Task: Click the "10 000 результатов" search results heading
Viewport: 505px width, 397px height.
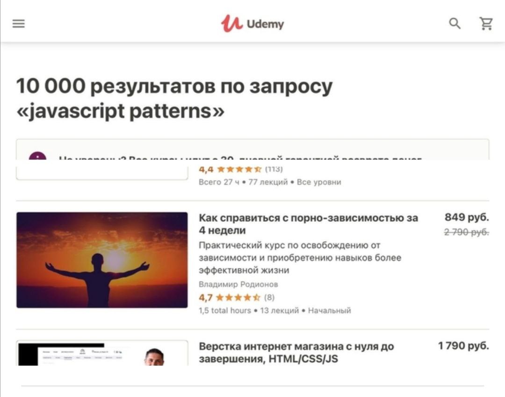Action: point(174,99)
